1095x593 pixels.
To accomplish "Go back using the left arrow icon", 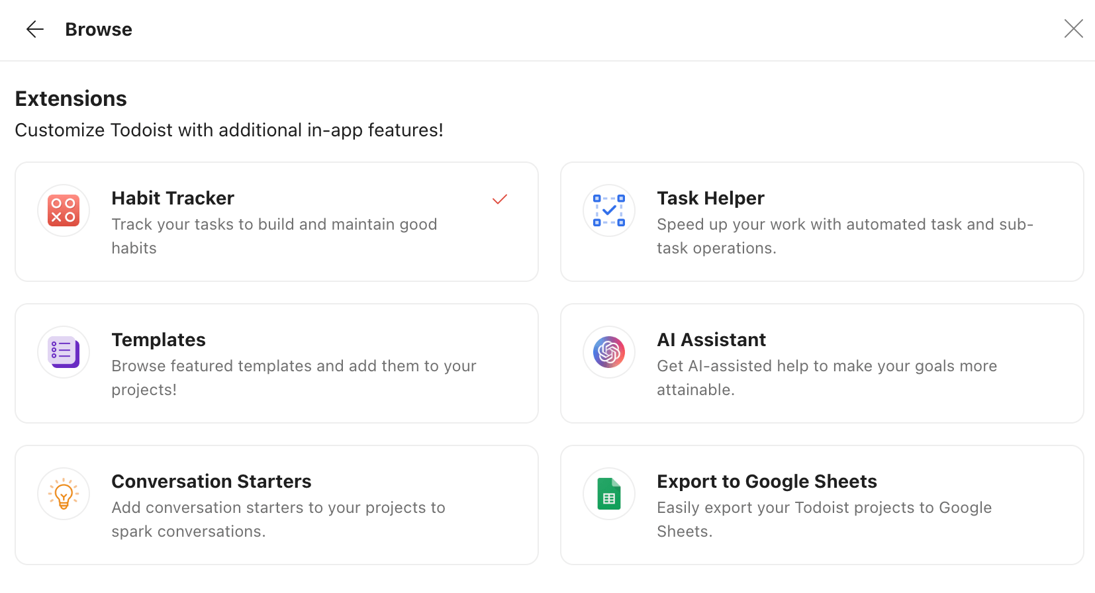I will (x=35, y=29).
